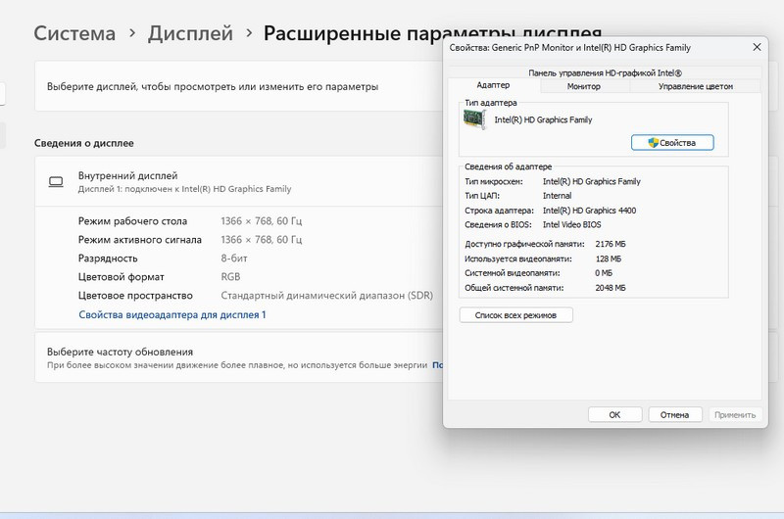Click the Intel(R) HD Graphics 4400 adapter string

(x=590, y=211)
